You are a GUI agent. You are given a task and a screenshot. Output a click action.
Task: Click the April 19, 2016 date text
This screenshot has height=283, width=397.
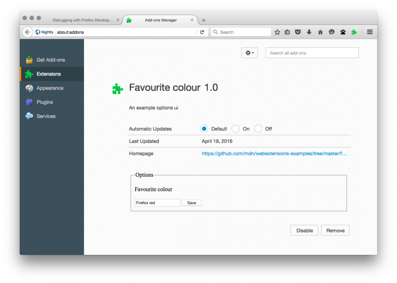pos(217,141)
